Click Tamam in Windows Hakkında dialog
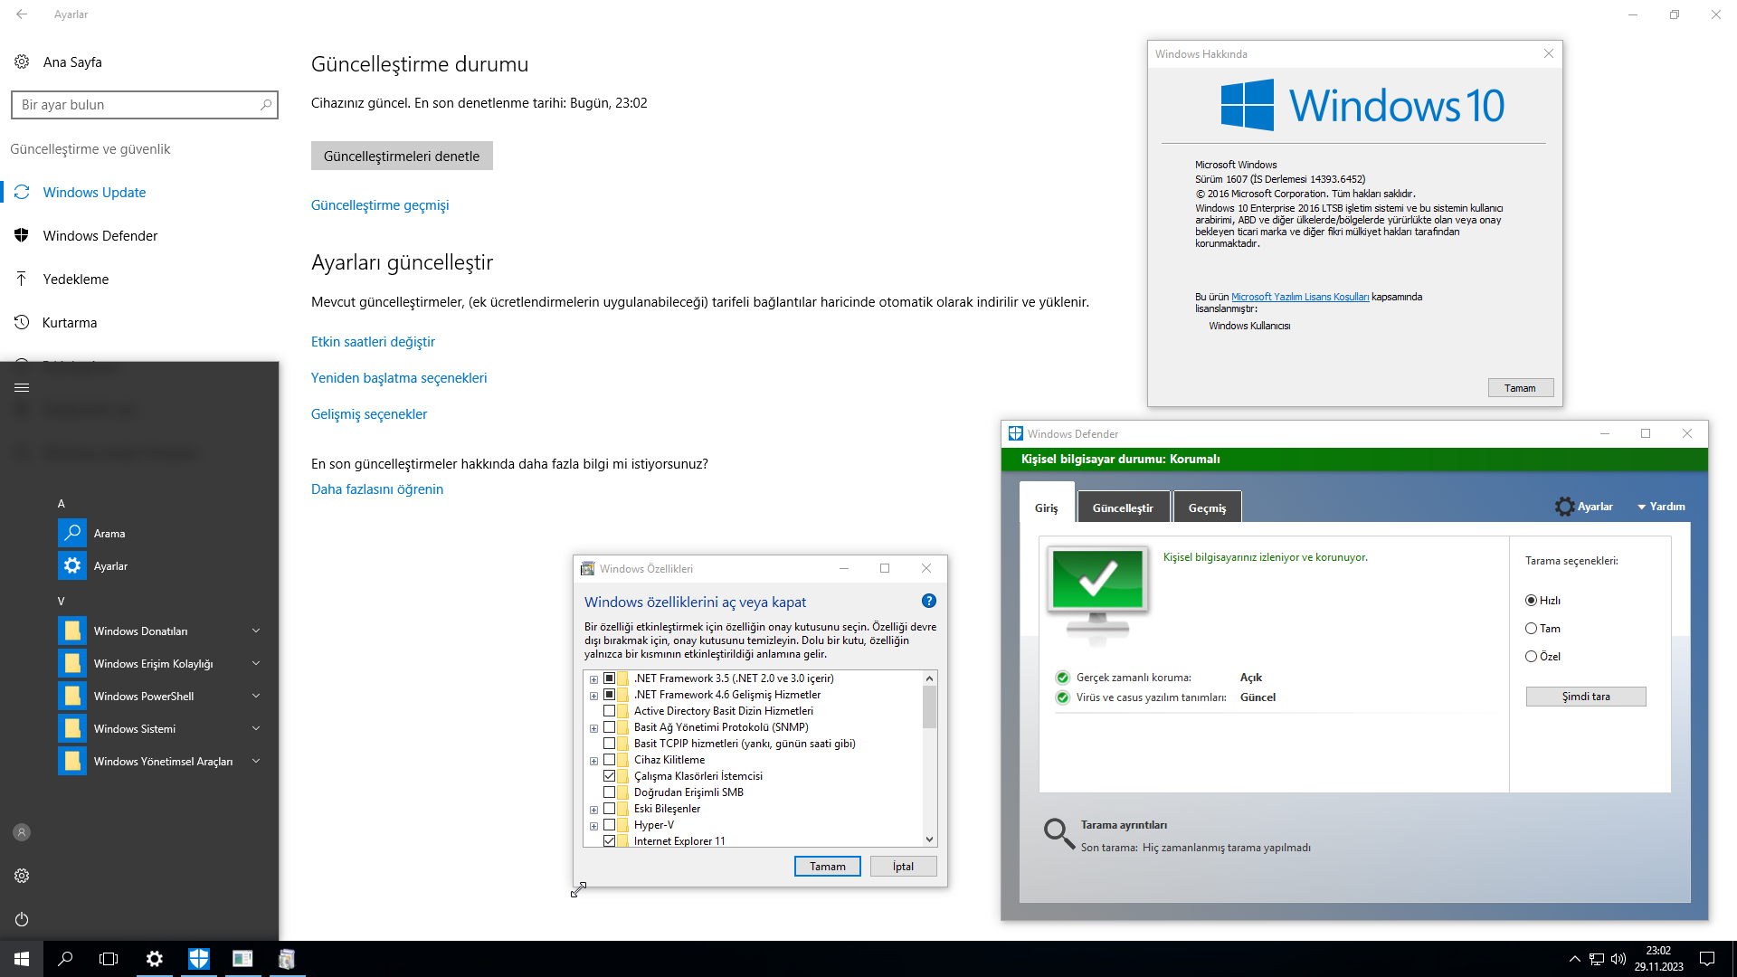Viewport: 1737px width, 977px height. (x=1521, y=388)
